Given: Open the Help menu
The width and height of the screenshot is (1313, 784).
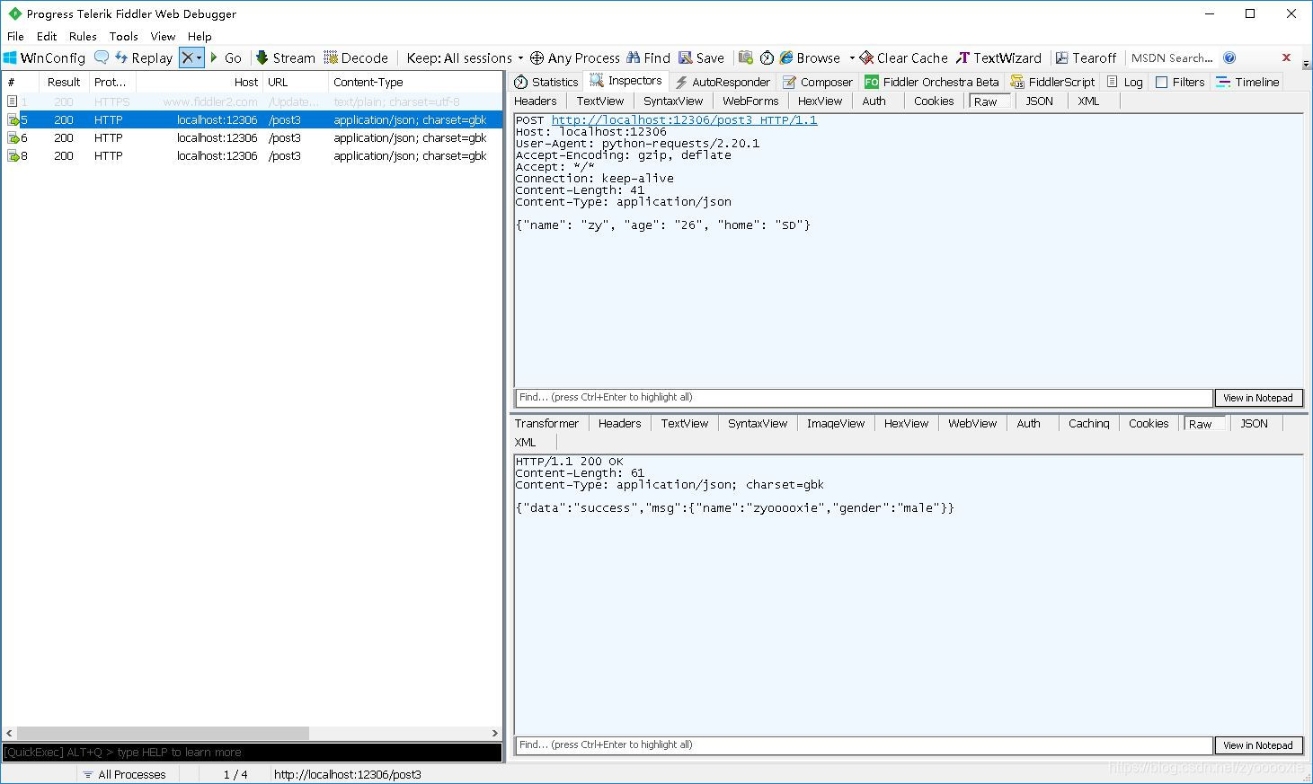Looking at the screenshot, I should 200,36.
